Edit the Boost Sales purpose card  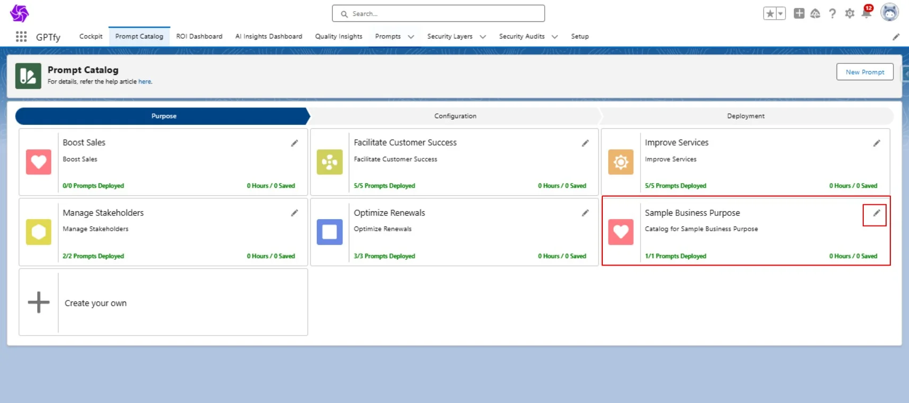294,143
